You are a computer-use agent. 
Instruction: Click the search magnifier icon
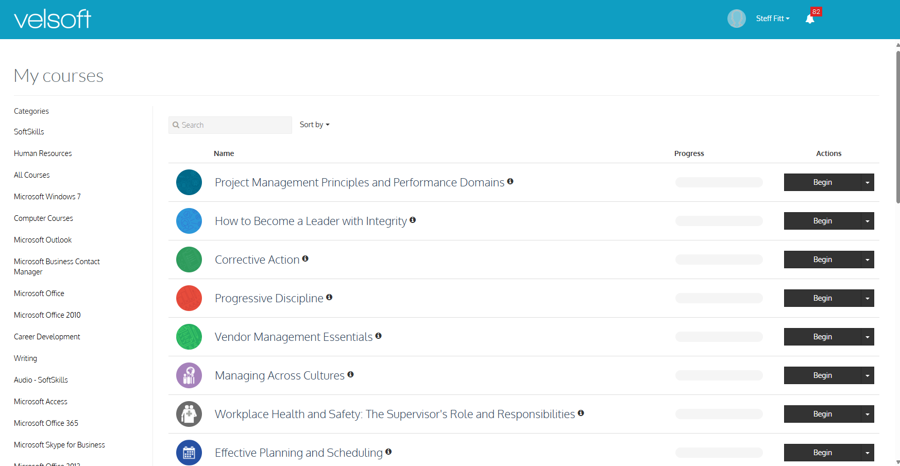[x=177, y=125]
